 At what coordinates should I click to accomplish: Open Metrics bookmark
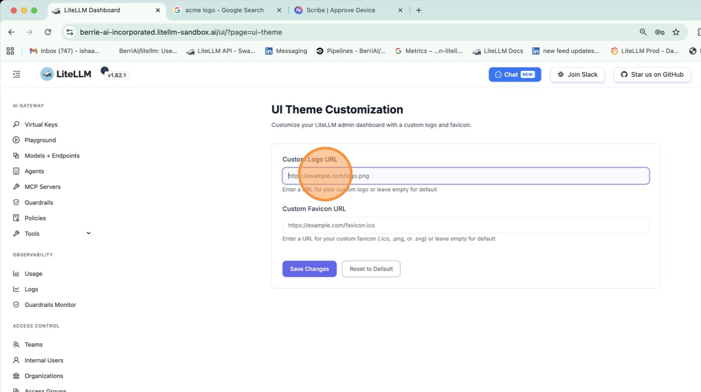428,51
